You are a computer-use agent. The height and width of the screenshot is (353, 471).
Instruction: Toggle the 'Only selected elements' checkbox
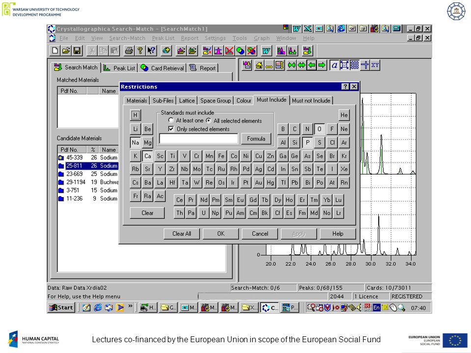pyautogui.click(x=171, y=129)
